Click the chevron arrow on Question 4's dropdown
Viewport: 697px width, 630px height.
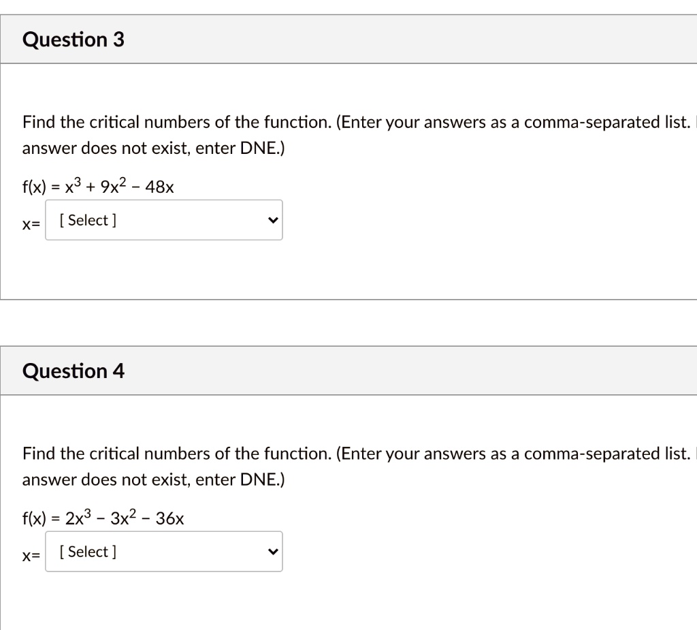tap(272, 551)
